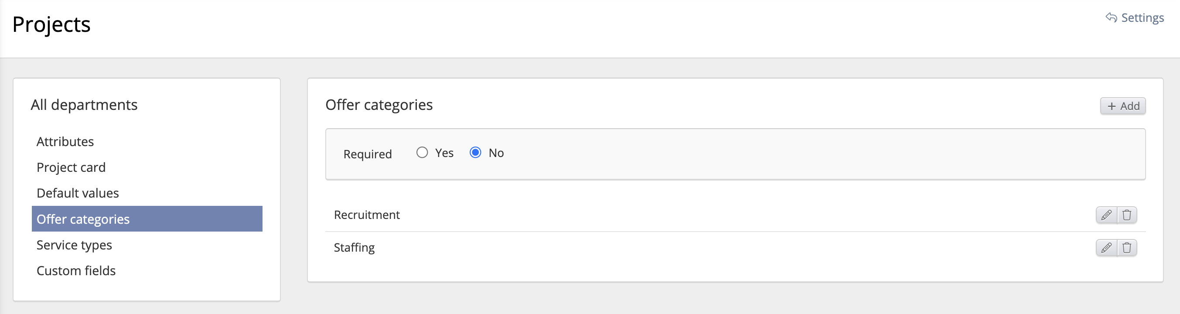Image resolution: width=1180 pixels, height=314 pixels.
Task: Click the Recruitment category row
Action: click(x=367, y=215)
